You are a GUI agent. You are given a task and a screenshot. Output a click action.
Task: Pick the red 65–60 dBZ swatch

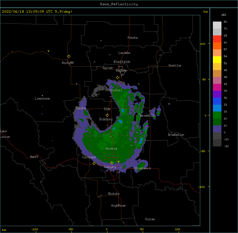[x=217, y=39]
